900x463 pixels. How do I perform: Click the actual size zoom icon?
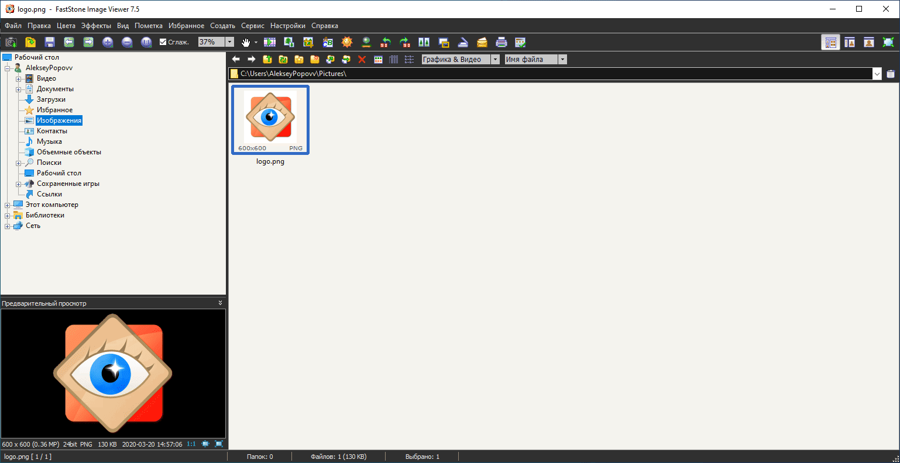pos(146,42)
